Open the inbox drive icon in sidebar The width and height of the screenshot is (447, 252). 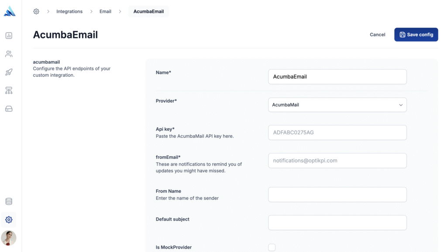coord(9,109)
